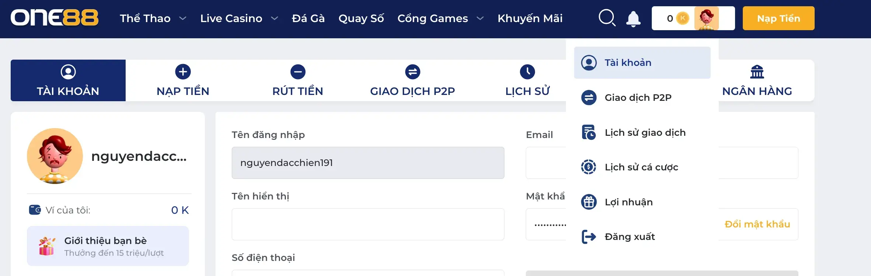
Task: Open the search magnifier icon
Action: point(606,18)
